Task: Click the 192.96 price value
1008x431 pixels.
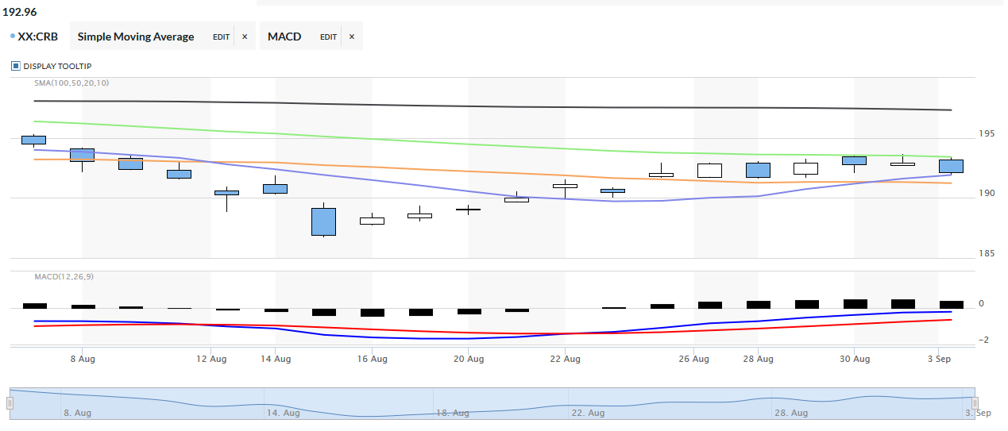Action: tap(20, 12)
